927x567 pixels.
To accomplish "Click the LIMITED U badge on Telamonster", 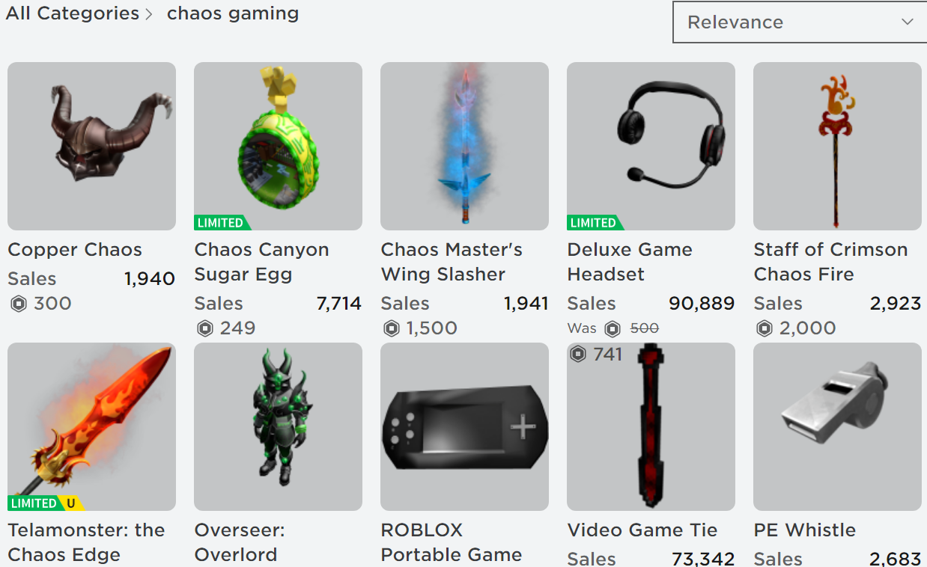I will coord(46,503).
